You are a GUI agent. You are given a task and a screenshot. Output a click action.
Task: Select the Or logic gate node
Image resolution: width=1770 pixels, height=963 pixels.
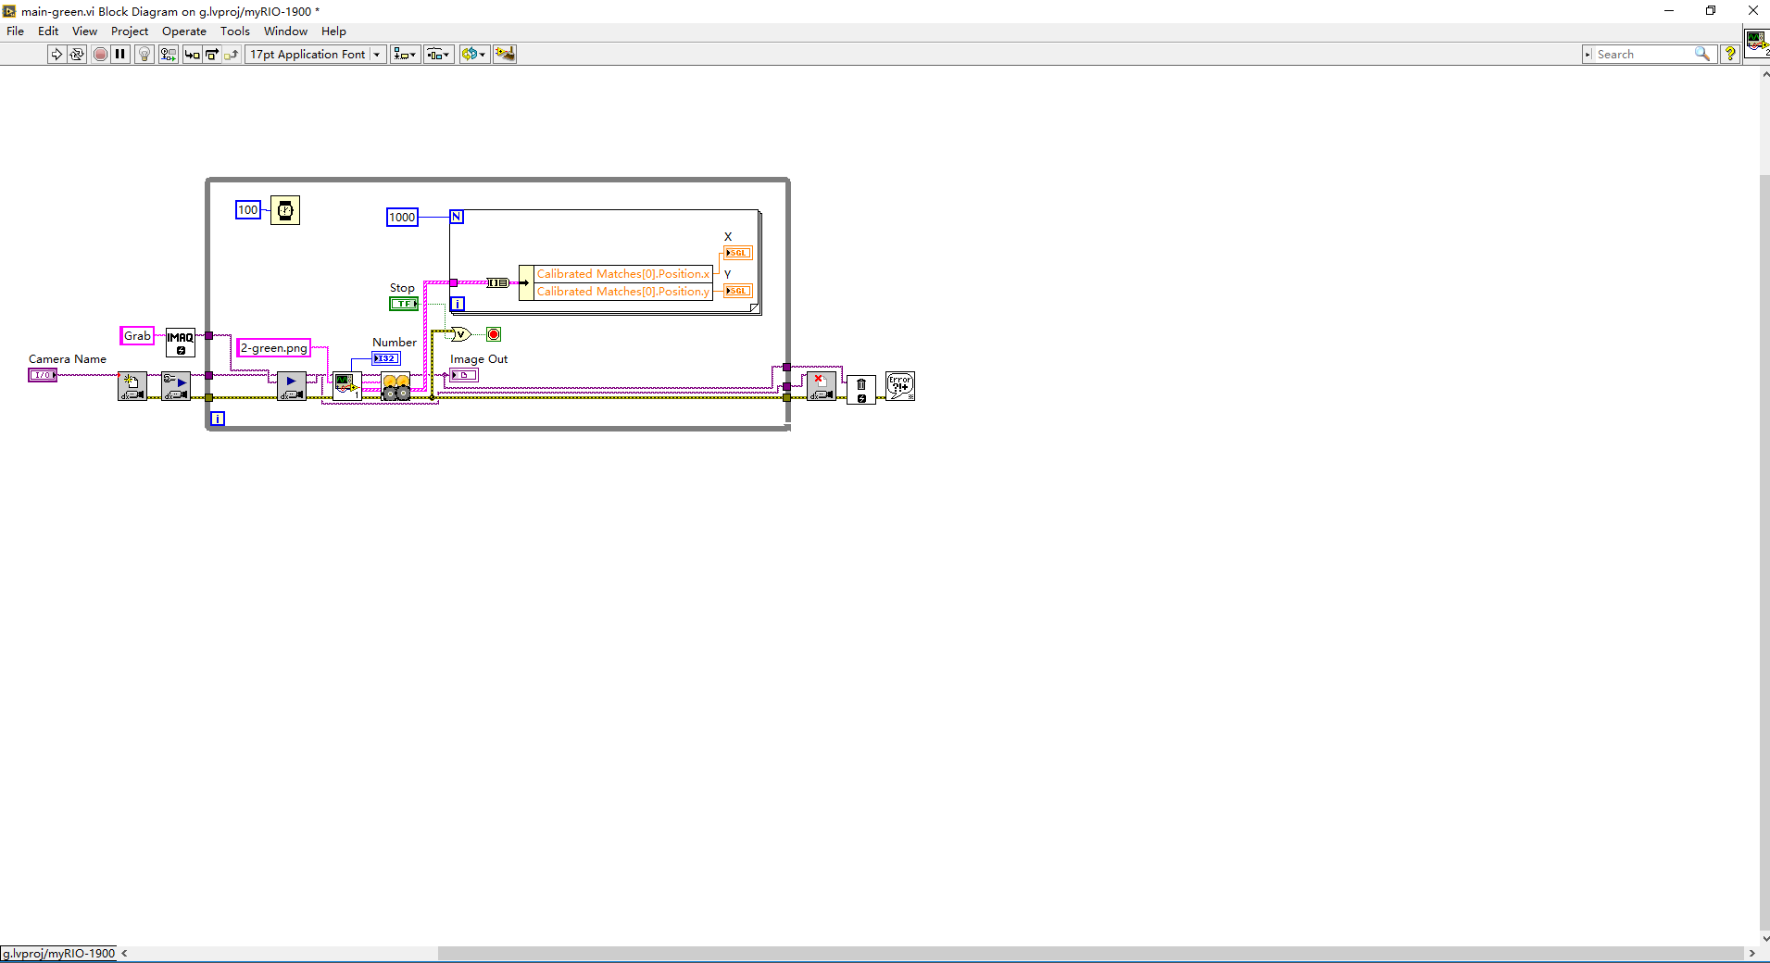[x=461, y=334]
